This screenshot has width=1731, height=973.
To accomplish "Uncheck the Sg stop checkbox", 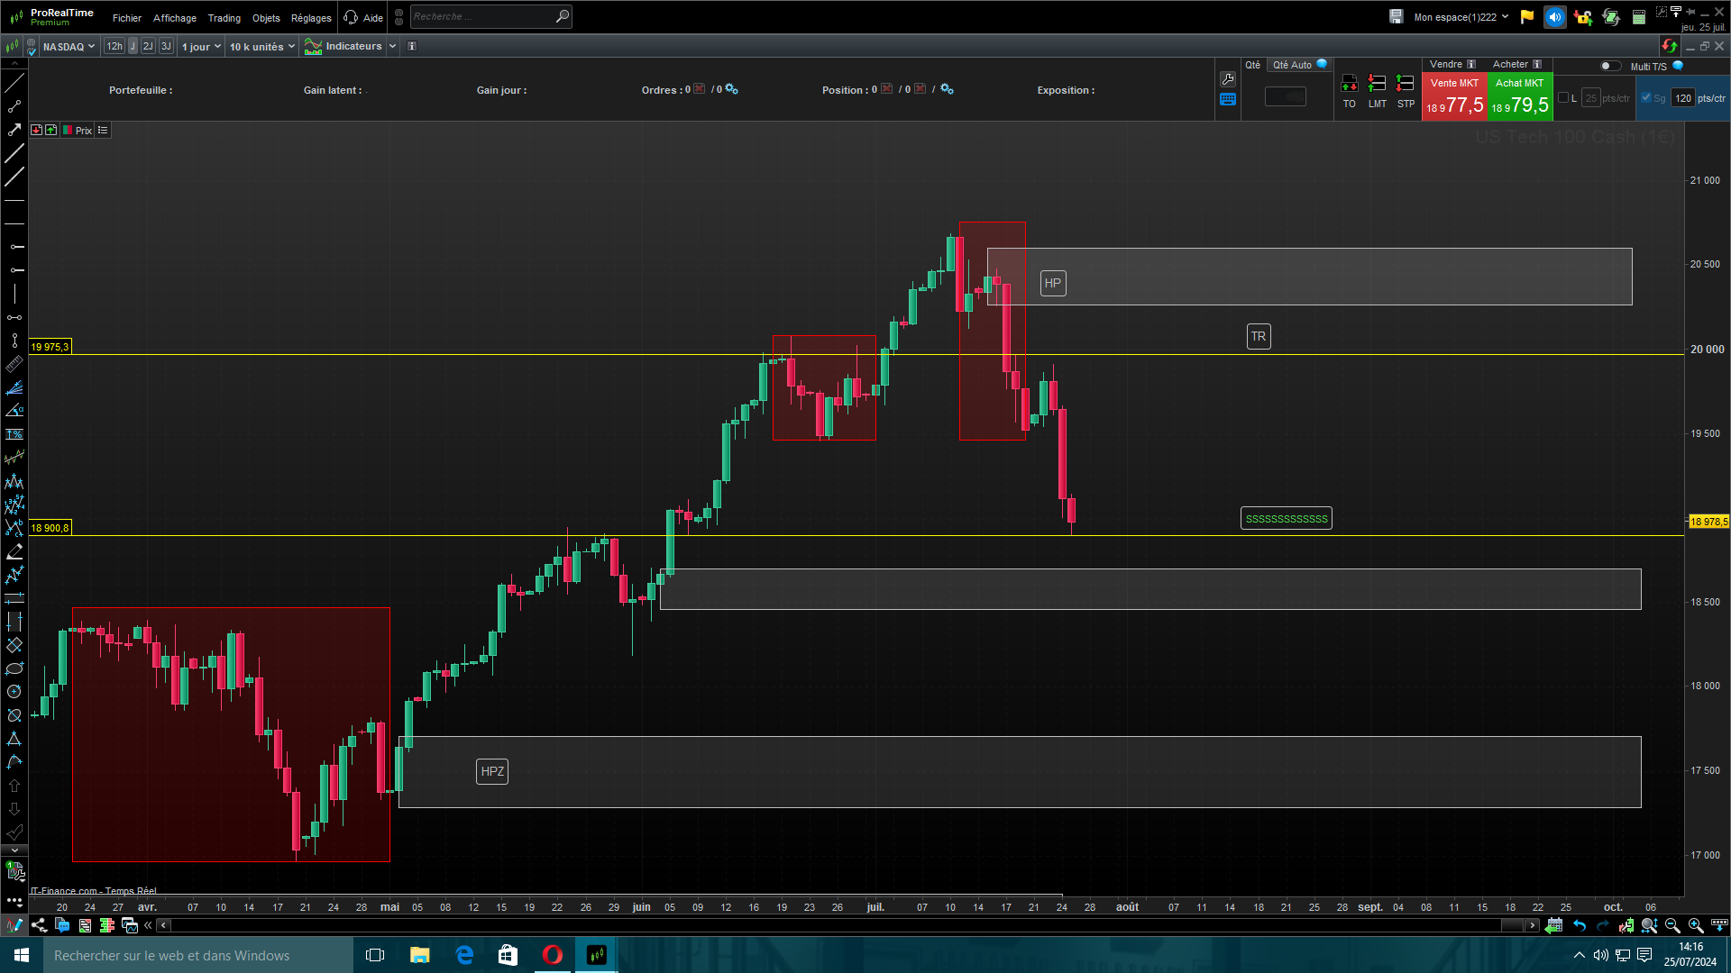I will pos(1646,98).
